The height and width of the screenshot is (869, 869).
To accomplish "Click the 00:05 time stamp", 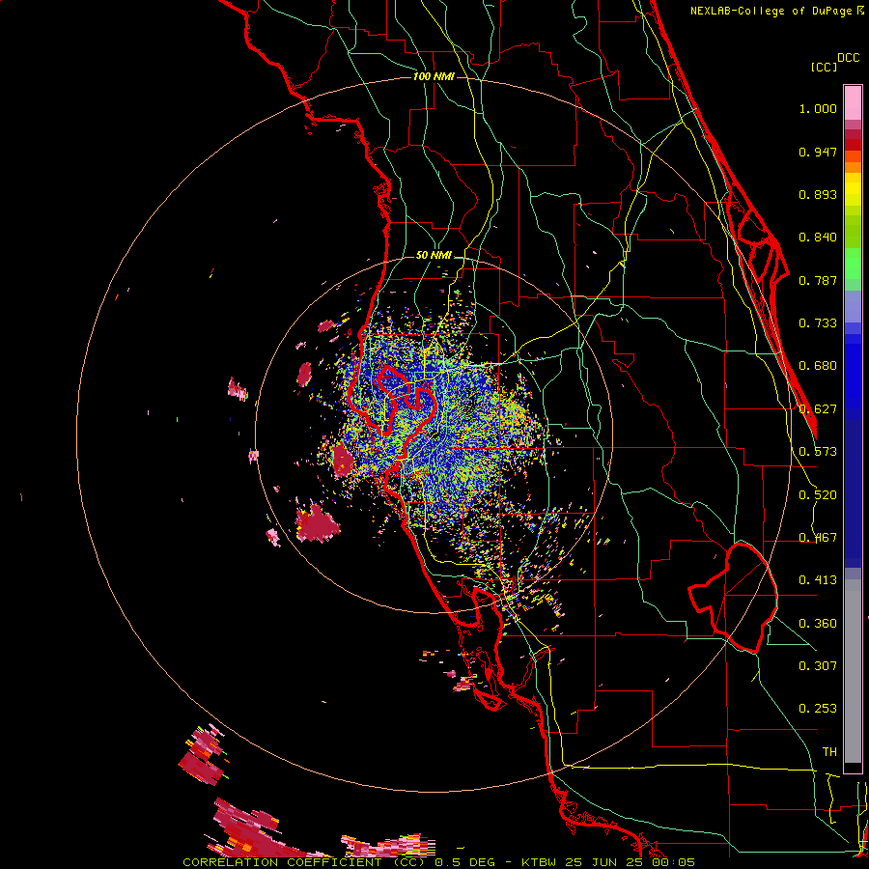I will pyautogui.click(x=671, y=862).
